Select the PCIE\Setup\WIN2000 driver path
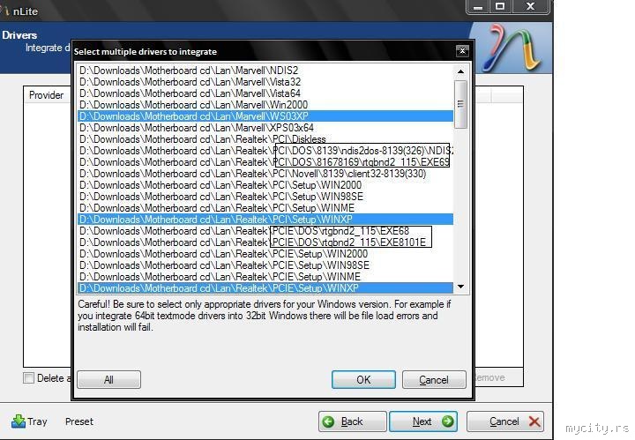635x440 pixels. [x=265, y=254]
